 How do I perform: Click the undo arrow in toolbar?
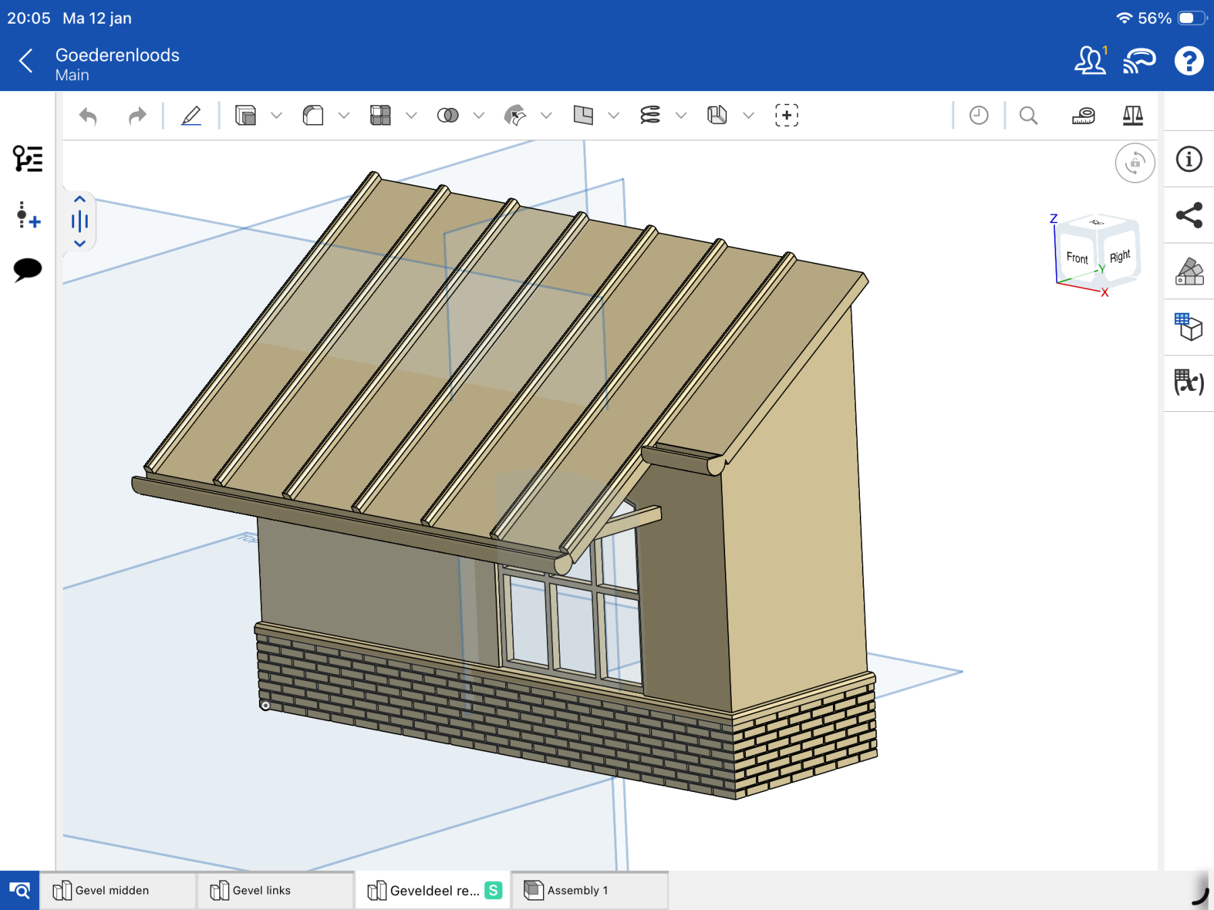88,116
